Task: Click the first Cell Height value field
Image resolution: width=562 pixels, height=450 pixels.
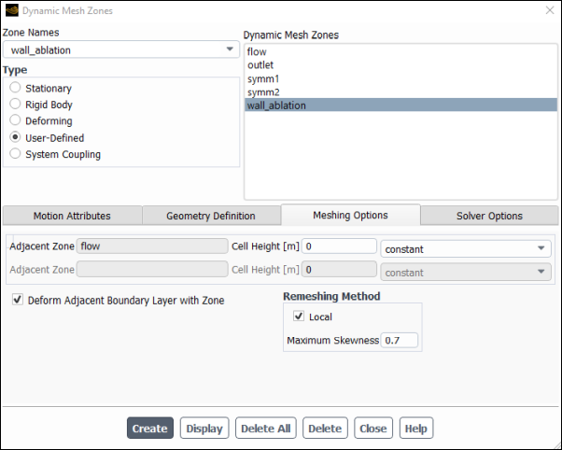Action: pos(339,246)
